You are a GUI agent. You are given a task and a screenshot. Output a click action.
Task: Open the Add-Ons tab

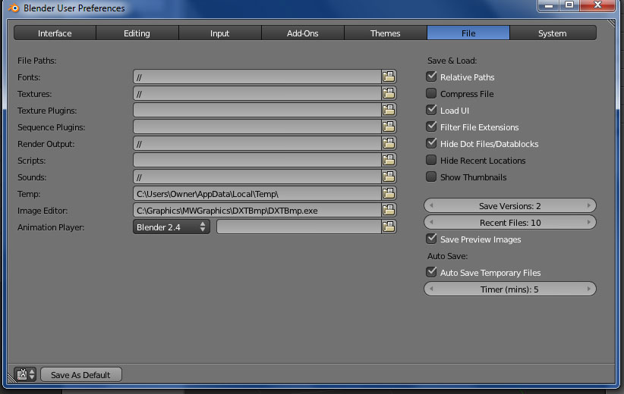pos(302,33)
